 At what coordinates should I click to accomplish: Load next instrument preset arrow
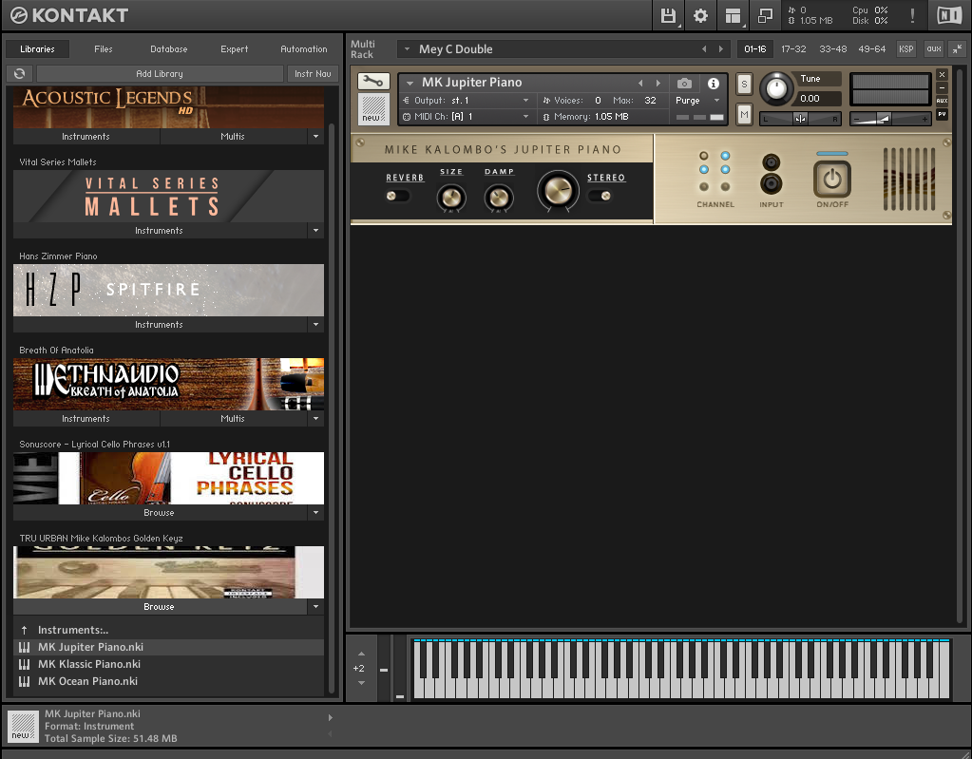pyautogui.click(x=658, y=83)
